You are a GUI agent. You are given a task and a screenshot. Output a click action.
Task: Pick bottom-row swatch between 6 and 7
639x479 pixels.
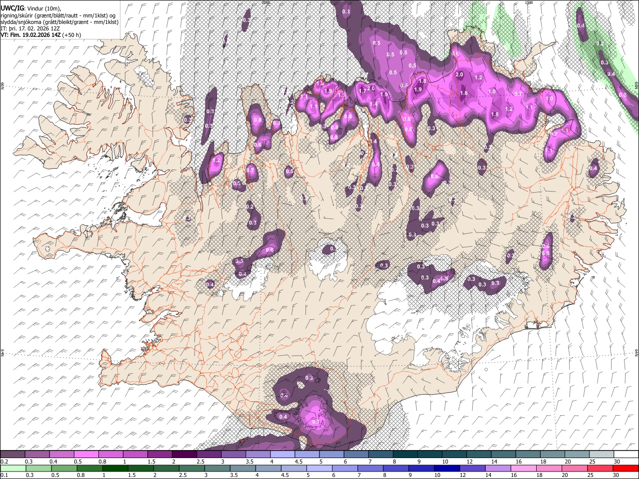[x=345, y=468]
